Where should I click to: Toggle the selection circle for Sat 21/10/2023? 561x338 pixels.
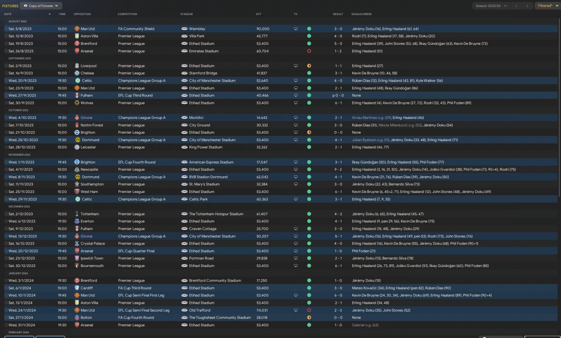coord(6,132)
